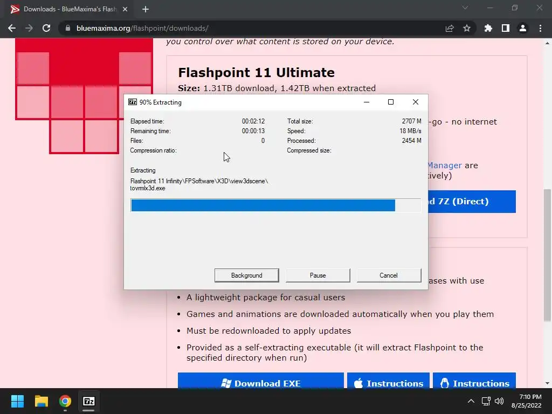Click scrollbar down arrow

[x=547, y=383]
